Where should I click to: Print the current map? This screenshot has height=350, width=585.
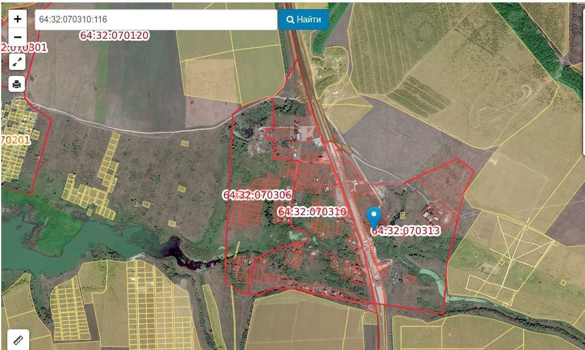click(18, 84)
